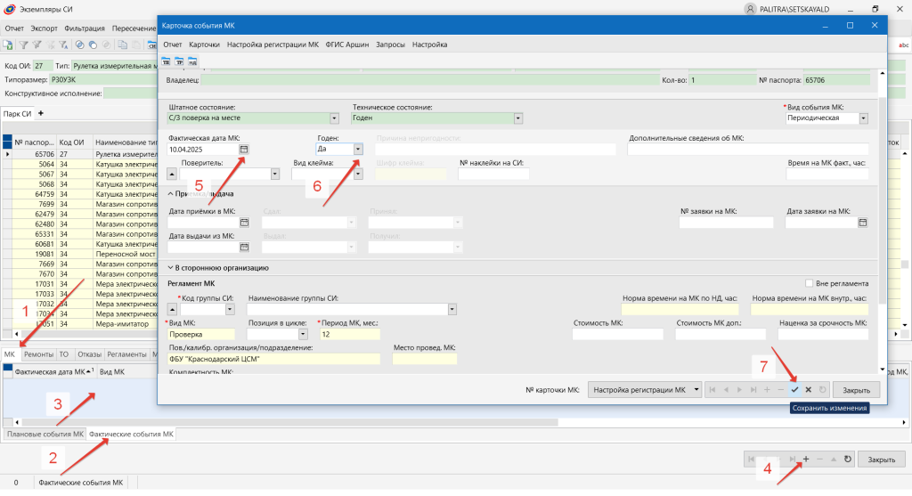Click the № заявки на МК input field
This screenshot has height=496, width=912.
coord(726,222)
